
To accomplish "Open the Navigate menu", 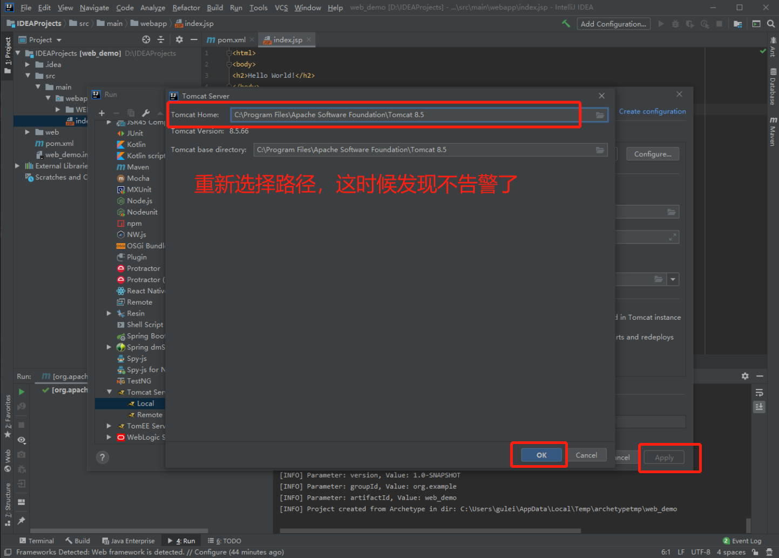I will click(x=94, y=8).
